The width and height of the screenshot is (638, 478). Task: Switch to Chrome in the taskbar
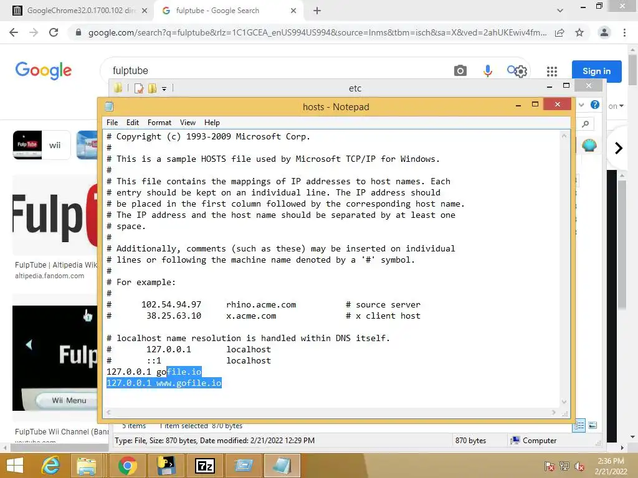127,466
